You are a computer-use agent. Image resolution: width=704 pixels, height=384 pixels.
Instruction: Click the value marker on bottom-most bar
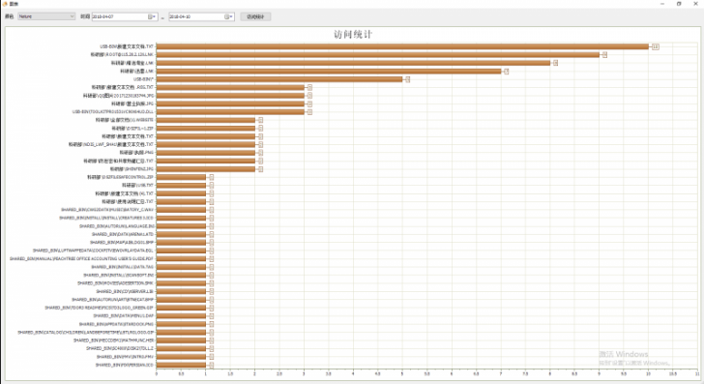212,365
